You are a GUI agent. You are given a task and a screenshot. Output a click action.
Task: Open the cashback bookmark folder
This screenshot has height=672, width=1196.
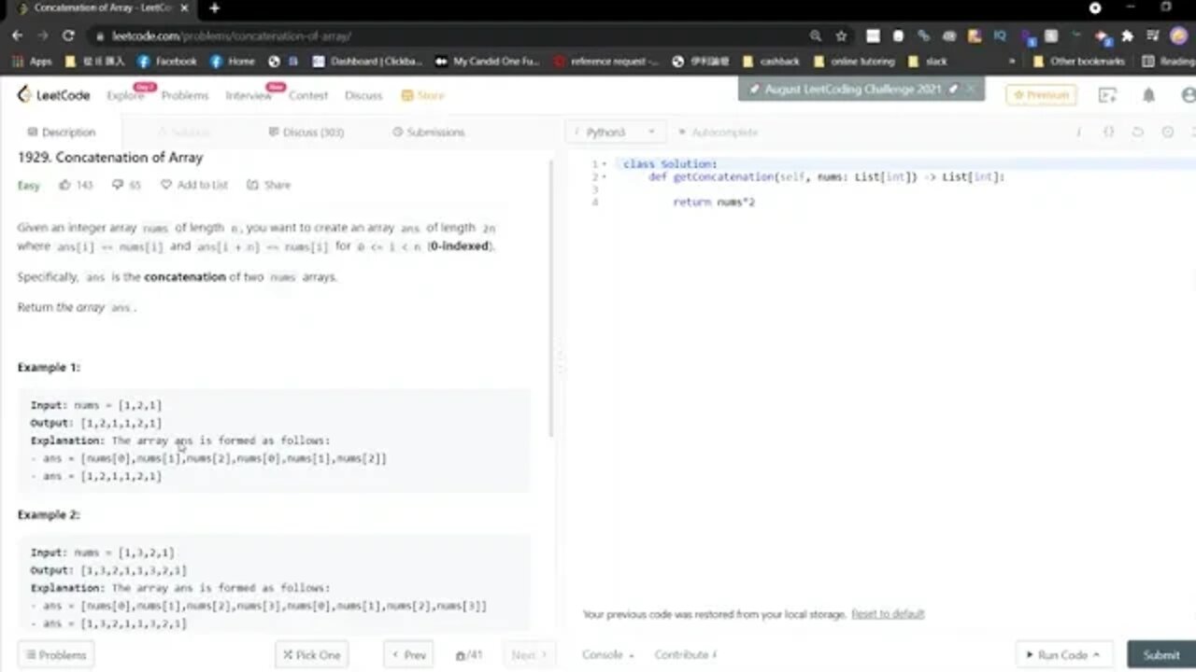point(771,62)
